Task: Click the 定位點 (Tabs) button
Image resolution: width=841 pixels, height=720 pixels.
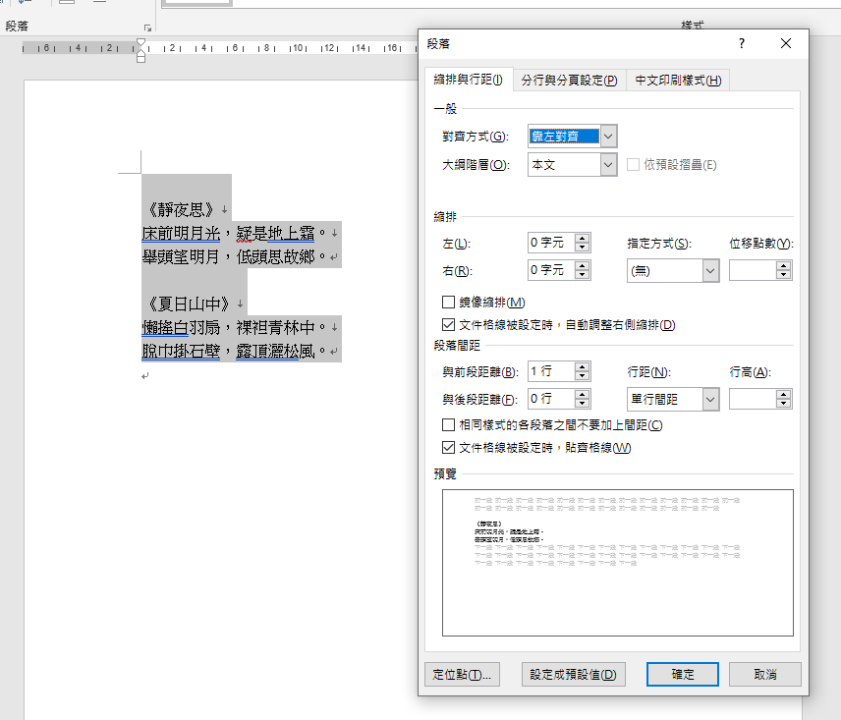Action: pos(462,675)
